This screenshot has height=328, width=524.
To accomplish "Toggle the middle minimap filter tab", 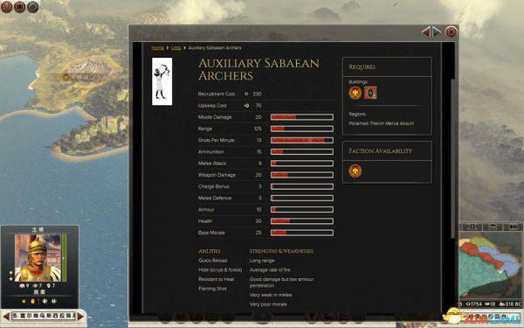I will coord(493,227).
